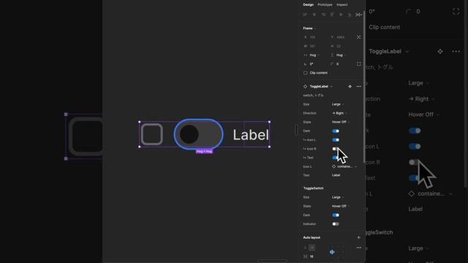Viewport: 468px width, 263px height.
Task: Open ToggleLabel component name dropdown in the small Design panel
Action: pyautogui.click(x=321, y=86)
